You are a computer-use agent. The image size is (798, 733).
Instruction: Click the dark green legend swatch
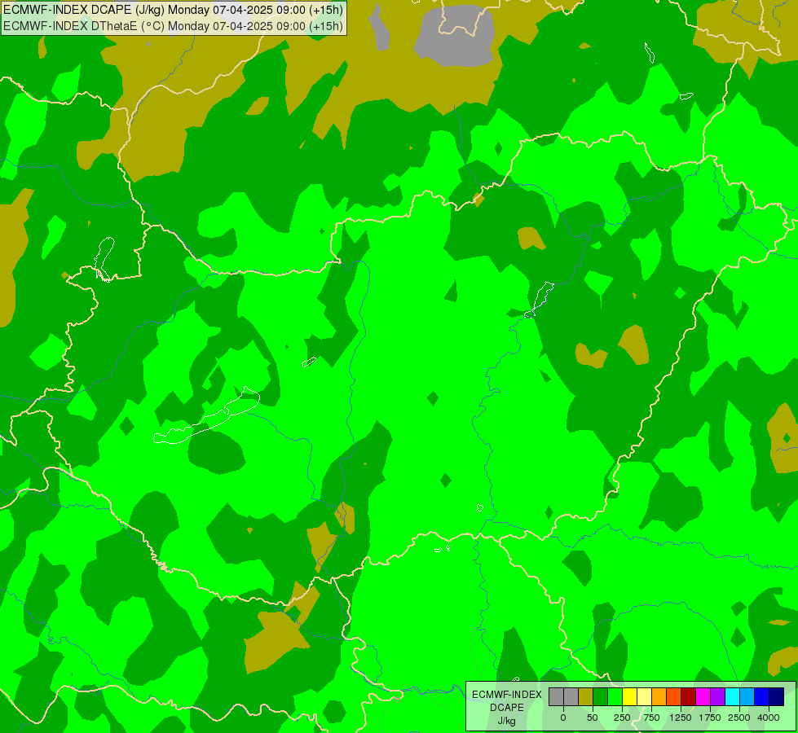pyautogui.click(x=600, y=697)
